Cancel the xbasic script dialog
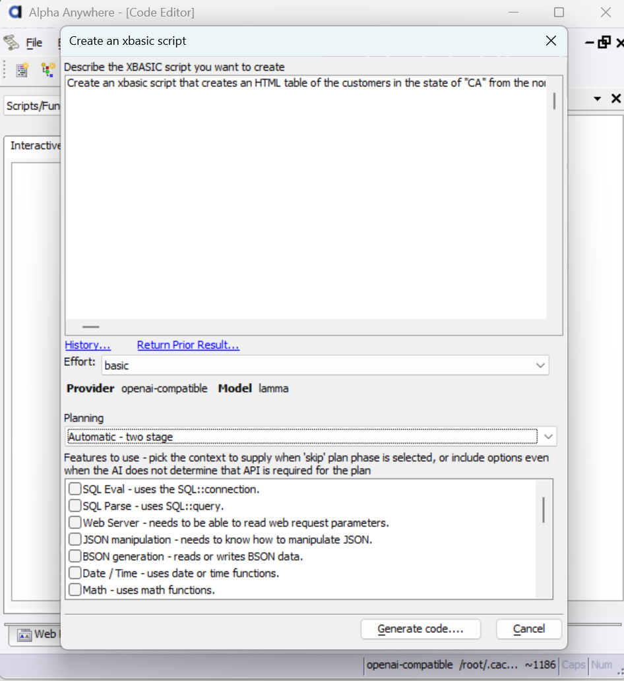 [529, 629]
